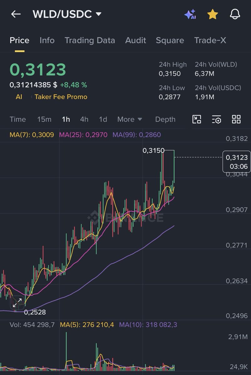Viewport: 251px width, 375px height.
Task: Tap the 0,2907 price axis label
Action: [x=237, y=210]
